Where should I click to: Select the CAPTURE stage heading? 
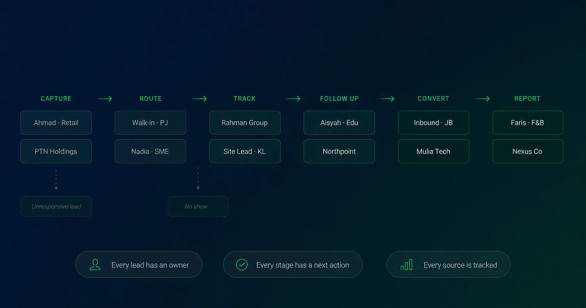(x=56, y=99)
